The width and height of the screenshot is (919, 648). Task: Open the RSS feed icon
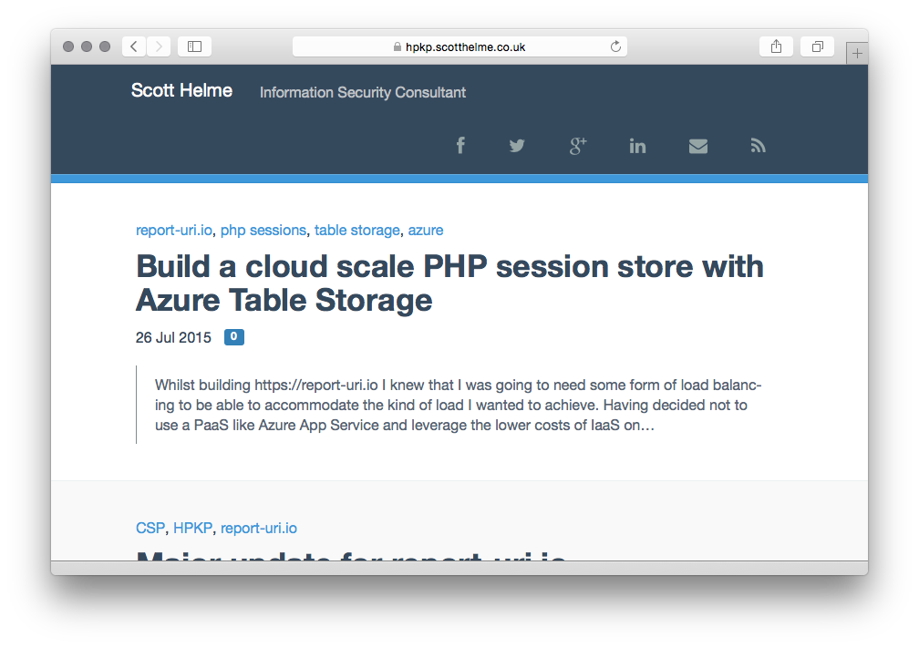(758, 146)
